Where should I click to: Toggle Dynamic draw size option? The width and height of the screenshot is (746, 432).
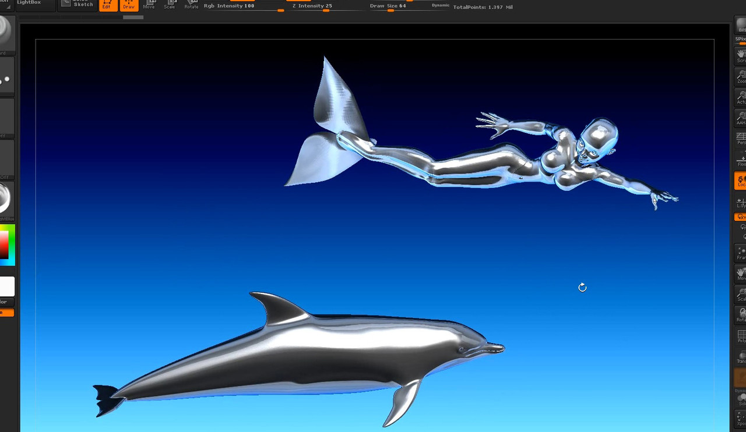point(440,5)
